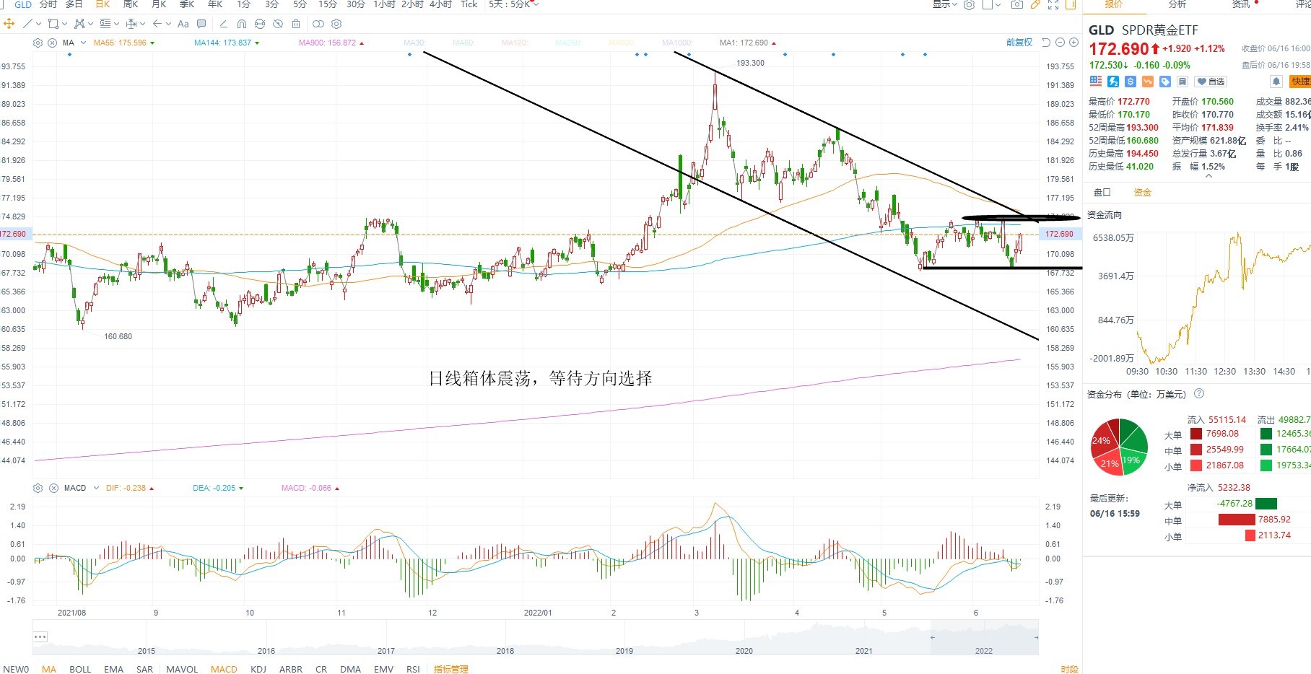Viewport: 1311px width, 674px height.
Task: Select the 分时 intraday view
Action: (x=48, y=4)
